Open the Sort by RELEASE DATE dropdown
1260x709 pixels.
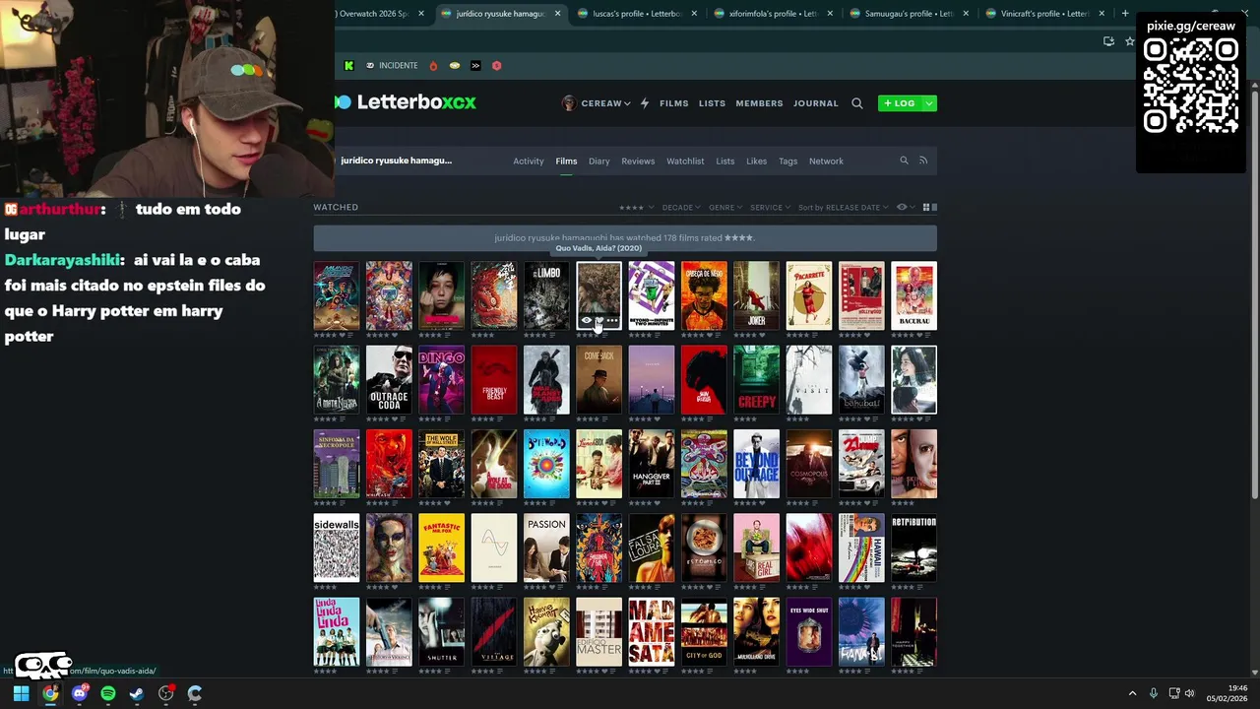[843, 207]
